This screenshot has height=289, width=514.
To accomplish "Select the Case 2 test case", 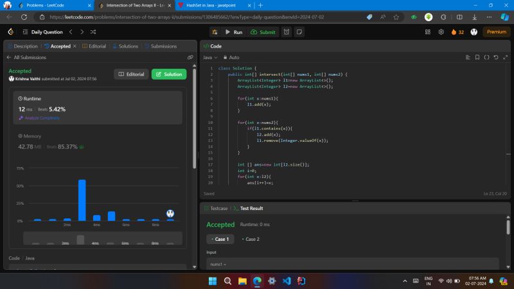I will tap(251, 239).
